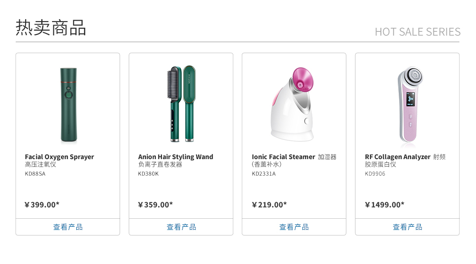Click the ¥1499.00 price

tap(384, 205)
